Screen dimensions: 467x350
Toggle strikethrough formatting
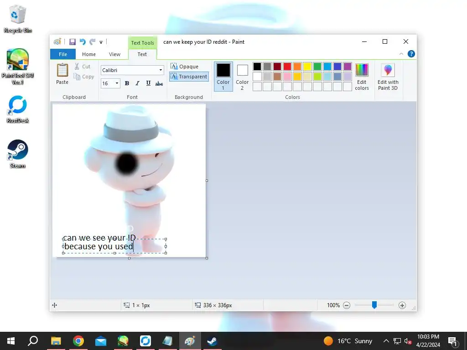tap(159, 84)
